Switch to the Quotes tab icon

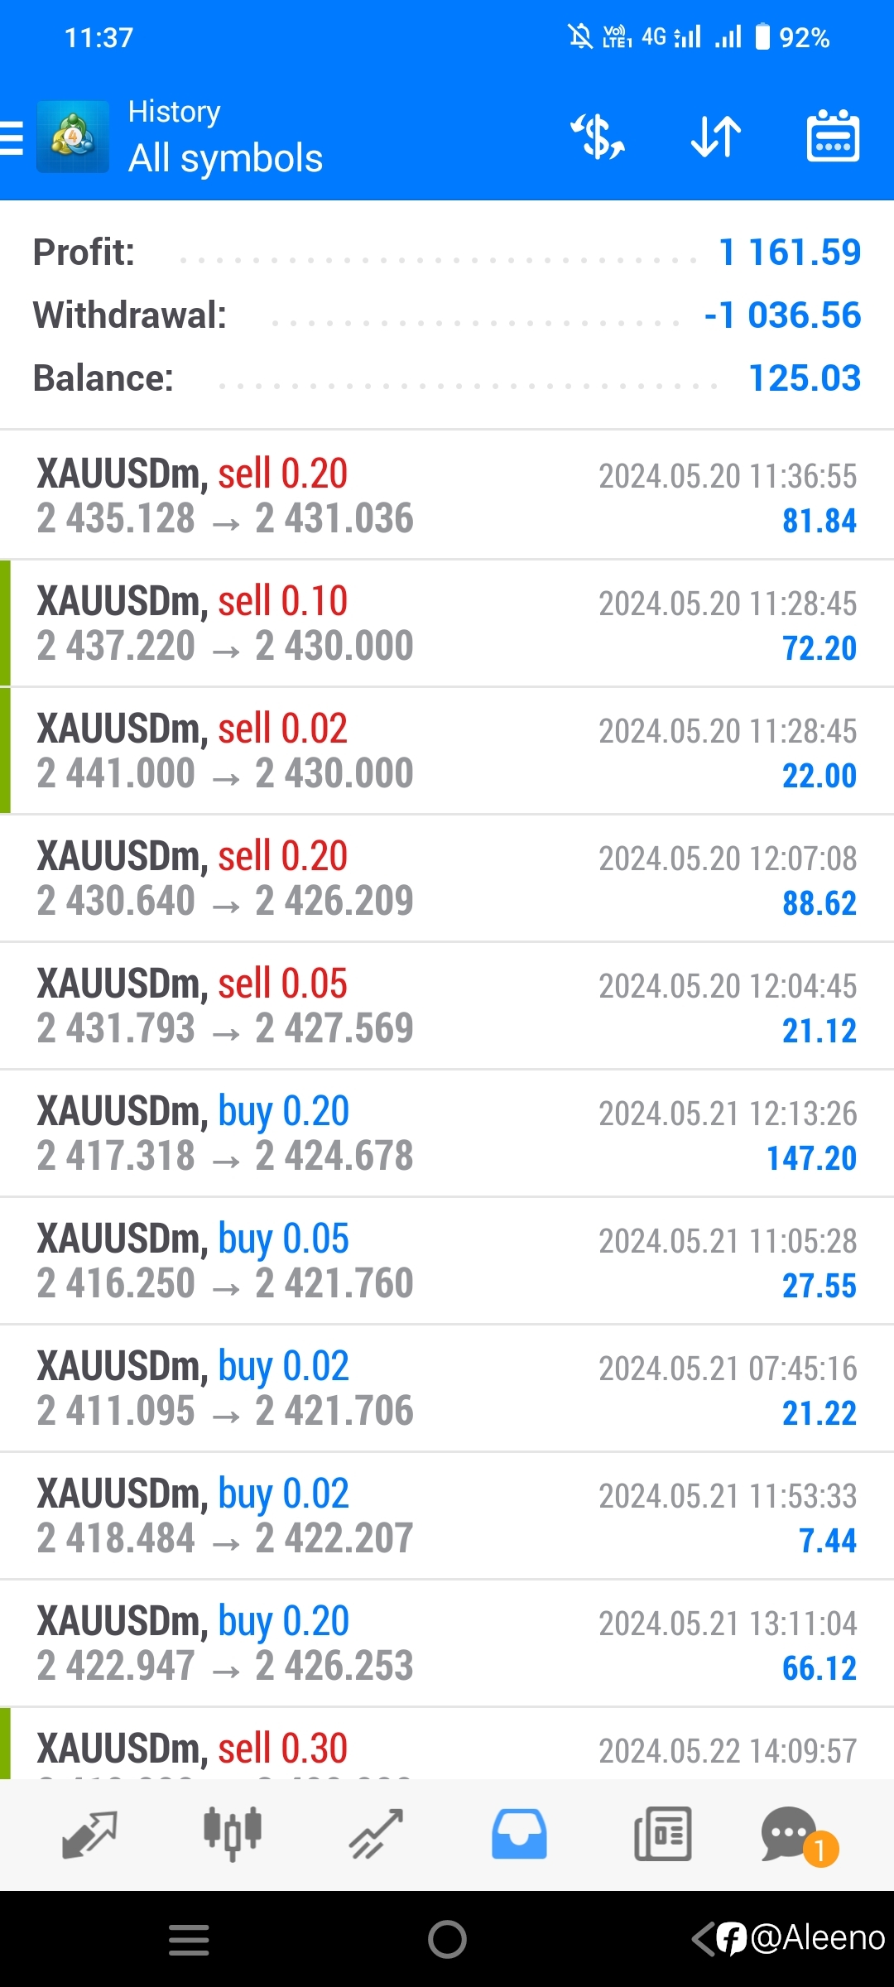click(x=89, y=1834)
